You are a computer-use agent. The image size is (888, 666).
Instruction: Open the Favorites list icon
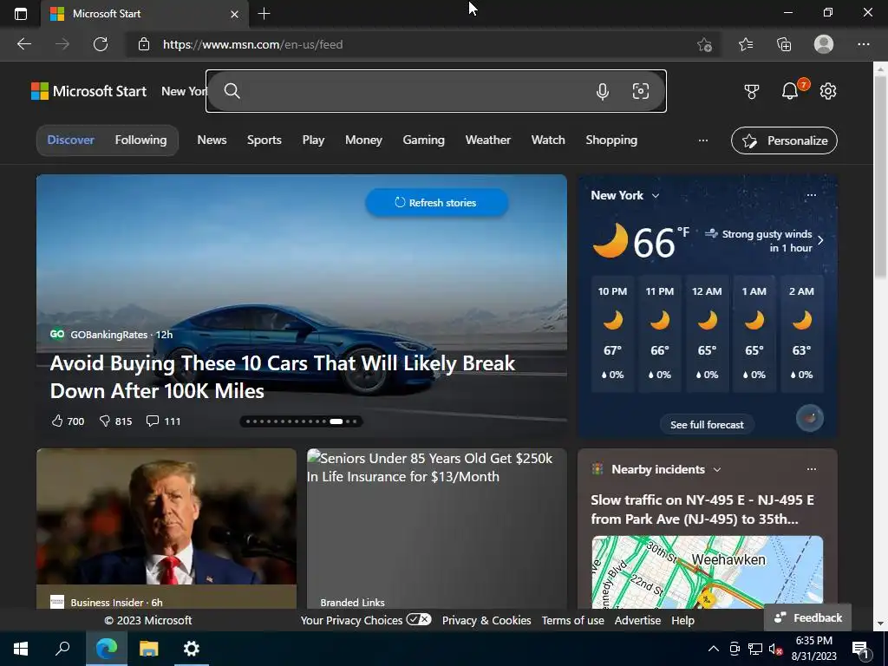coord(745,44)
